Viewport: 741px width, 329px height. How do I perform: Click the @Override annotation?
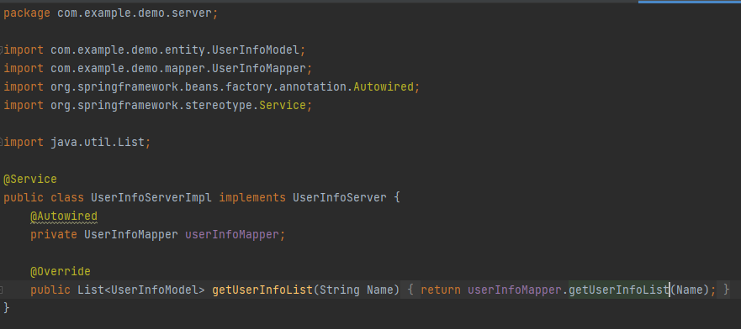click(61, 271)
